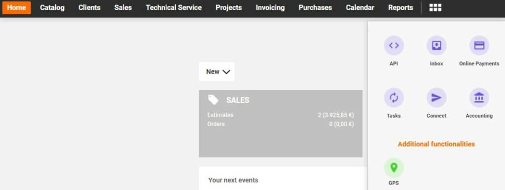Image resolution: width=505 pixels, height=190 pixels.
Task: Toggle the apps grid icon in navbar
Action: [435, 8]
